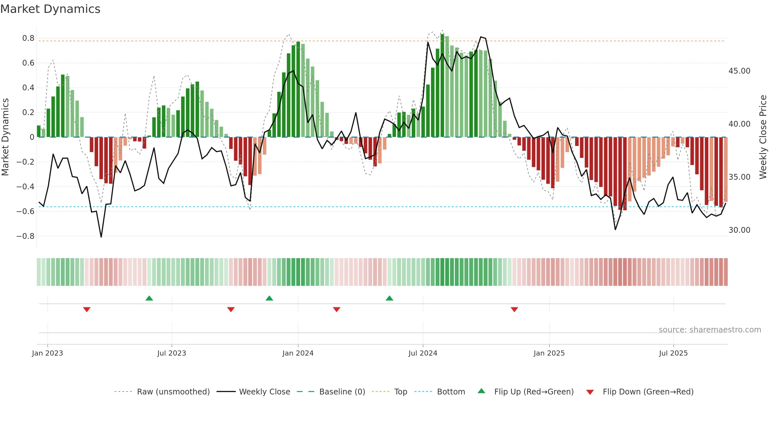Click the red flip-down marker after Jan 2023
Image resolution: width=772 pixels, height=434 pixels.
tap(87, 310)
